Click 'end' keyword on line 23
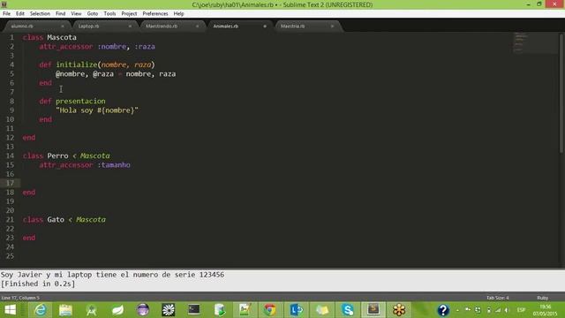Image resolution: width=565 pixels, height=318 pixels. point(29,238)
